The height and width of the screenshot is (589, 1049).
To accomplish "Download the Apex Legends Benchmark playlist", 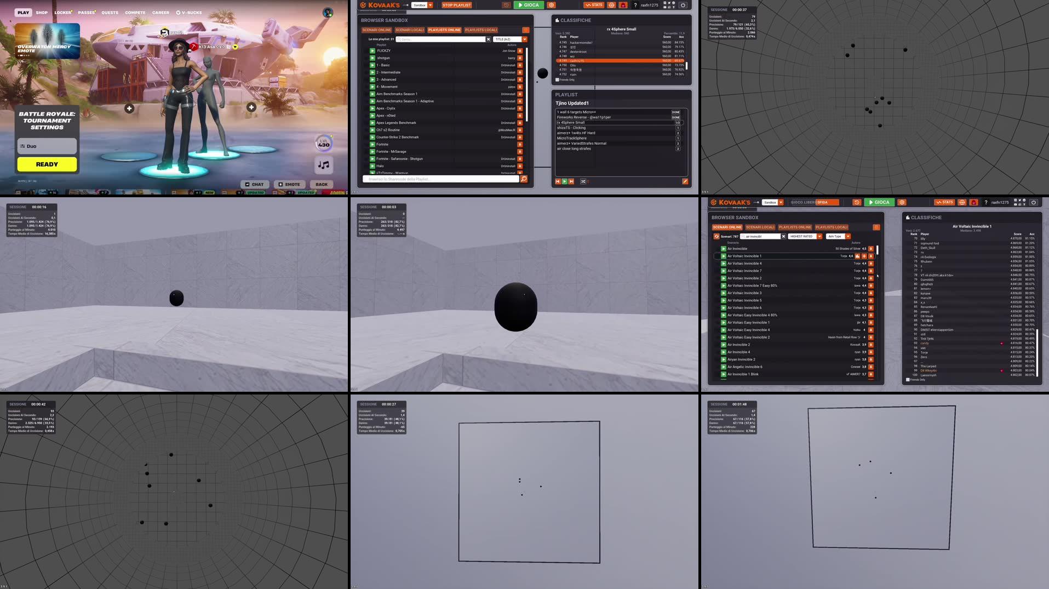I will [520, 123].
